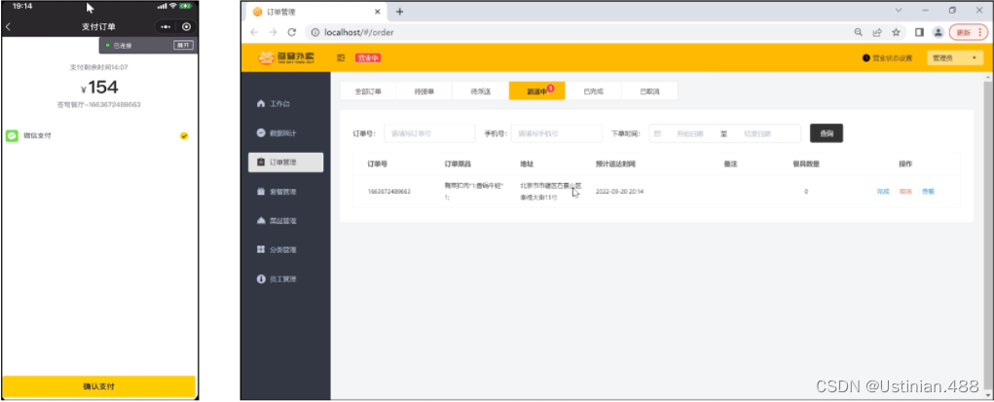This screenshot has width=994, height=402.
Task: Click the 工作台 home icon in sidebar
Action: (261, 103)
